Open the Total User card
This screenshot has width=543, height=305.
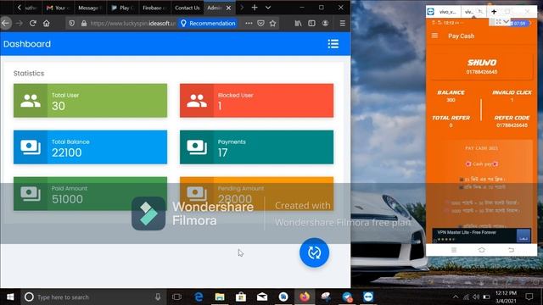pyautogui.click(x=91, y=101)
